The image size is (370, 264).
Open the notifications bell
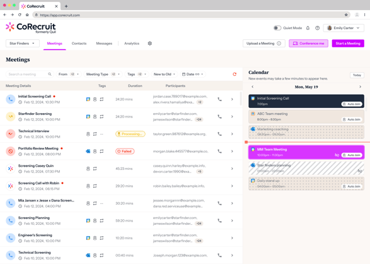click(x=308, y=28)
